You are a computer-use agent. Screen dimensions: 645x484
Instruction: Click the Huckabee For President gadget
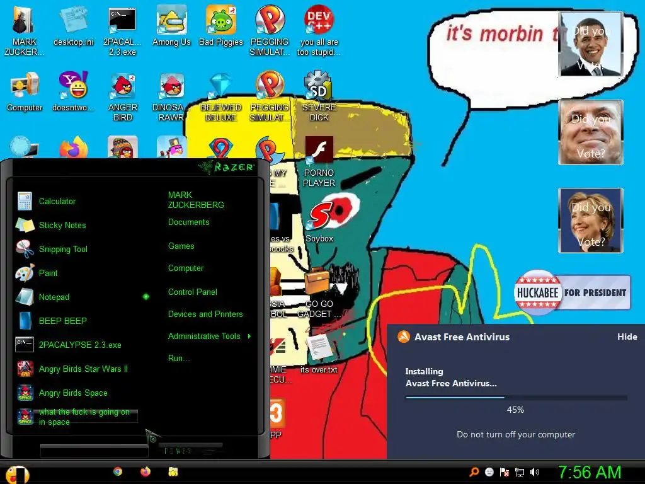coord(572,292)
